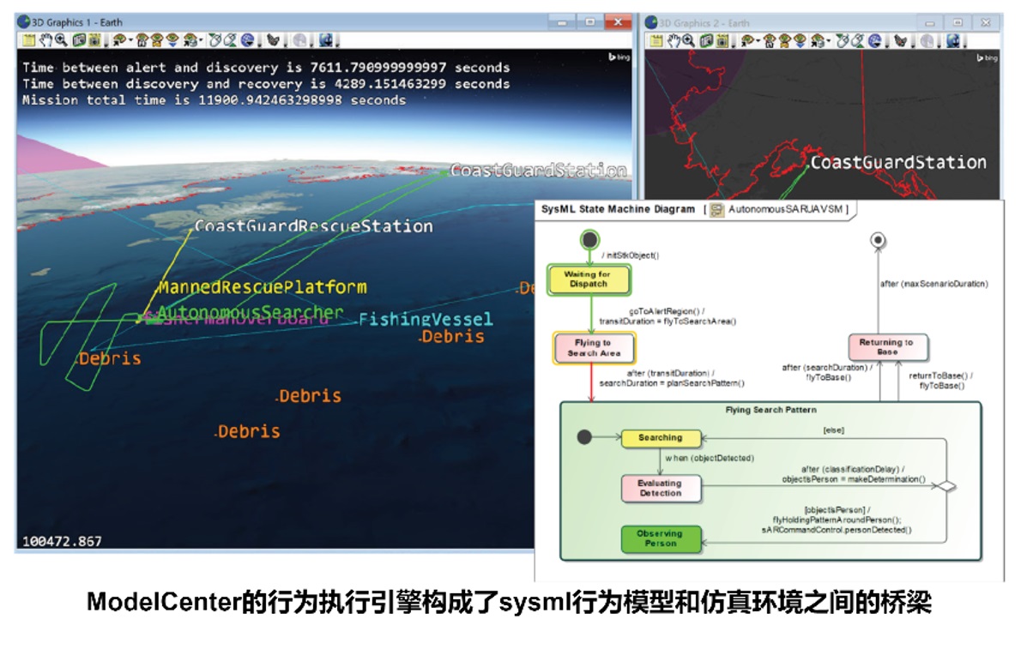Activate the zoom magnifier in 3D Graphics 1

(x=61, y=40)
